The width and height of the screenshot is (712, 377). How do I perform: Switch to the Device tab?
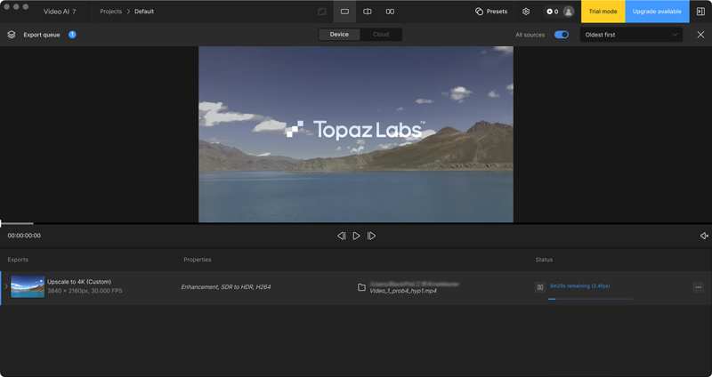(339, 35)
